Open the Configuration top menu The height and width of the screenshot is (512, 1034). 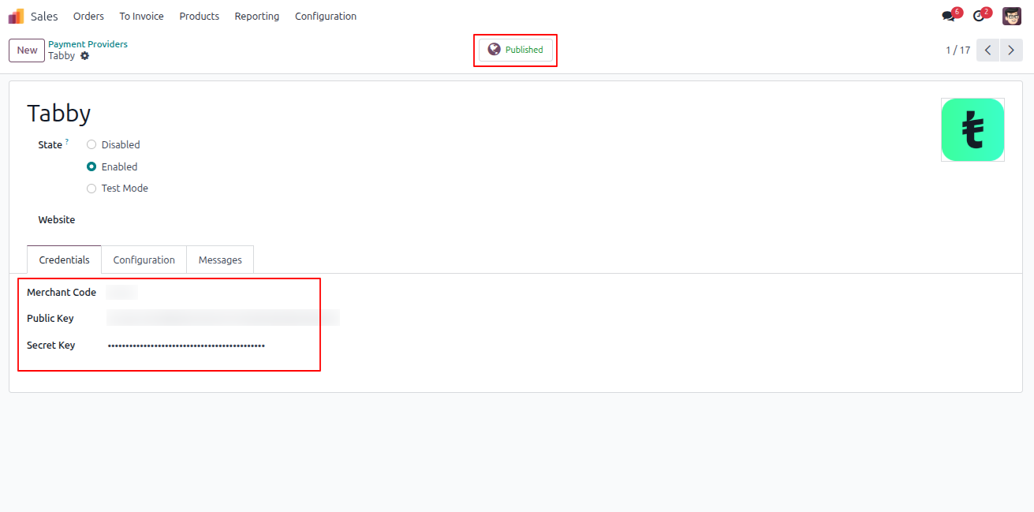(x=326, y=16)
